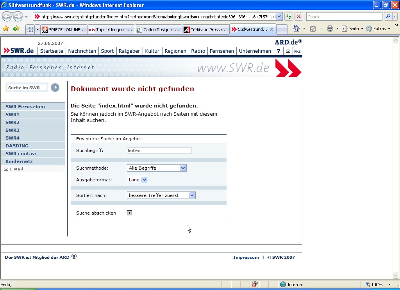Click the Refresh page icon

point(289,16)
